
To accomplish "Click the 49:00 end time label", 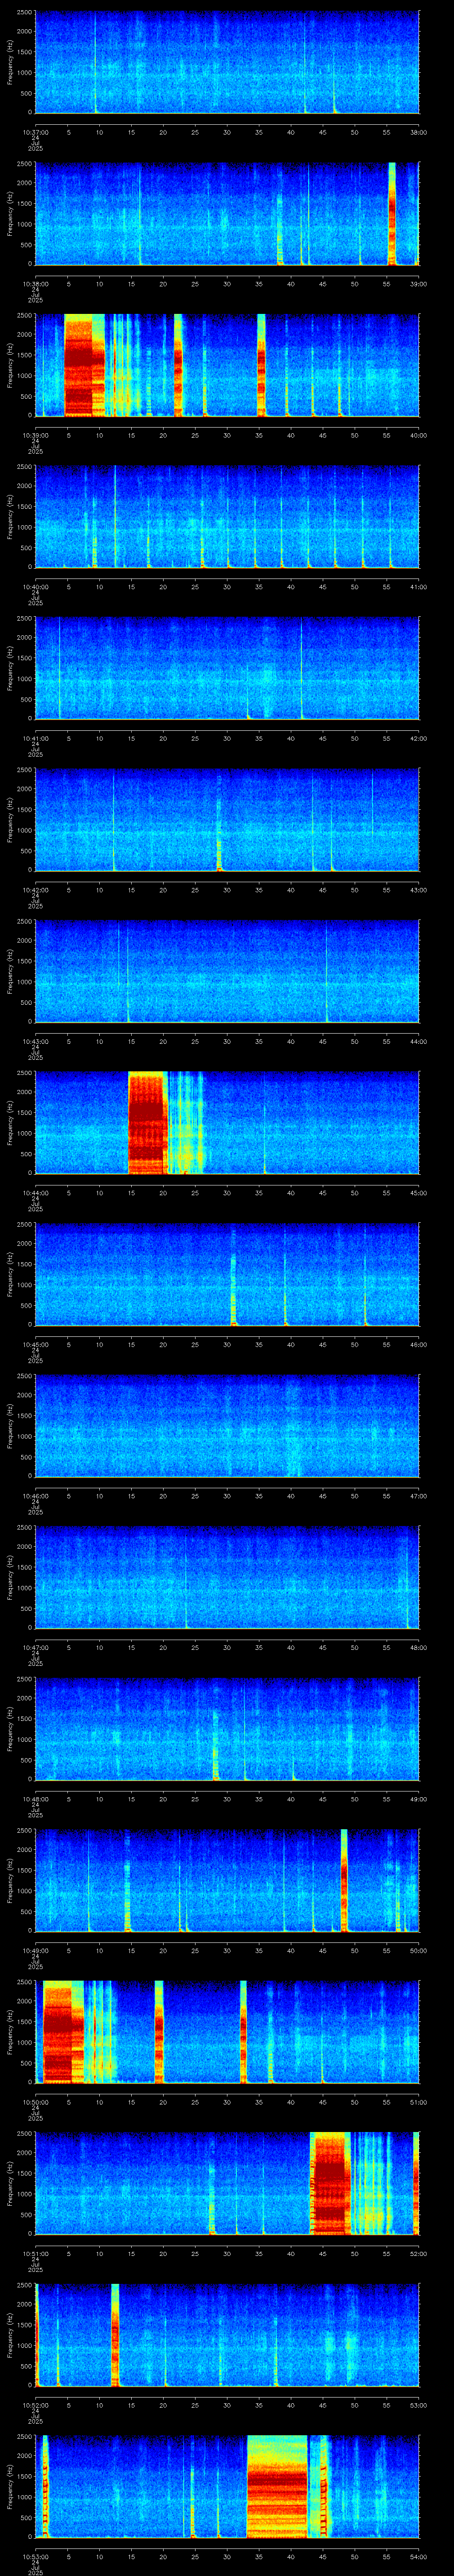I will click(419, 1799).
